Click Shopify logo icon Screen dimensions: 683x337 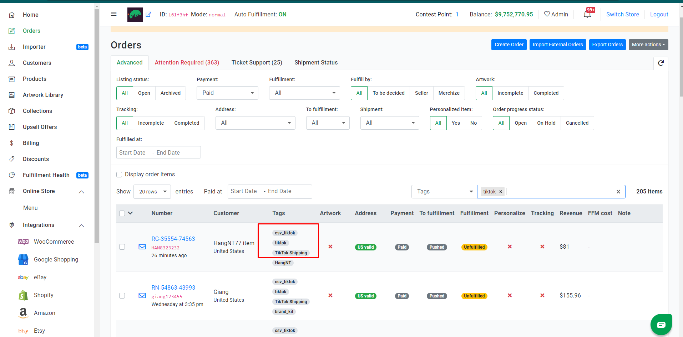tap(23, 295)
